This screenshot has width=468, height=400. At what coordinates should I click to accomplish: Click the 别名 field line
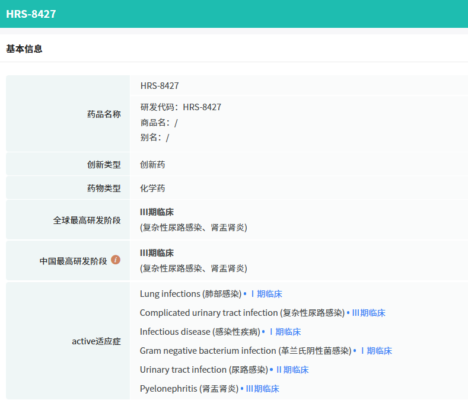pyautogui.click(x=155, y=137)
